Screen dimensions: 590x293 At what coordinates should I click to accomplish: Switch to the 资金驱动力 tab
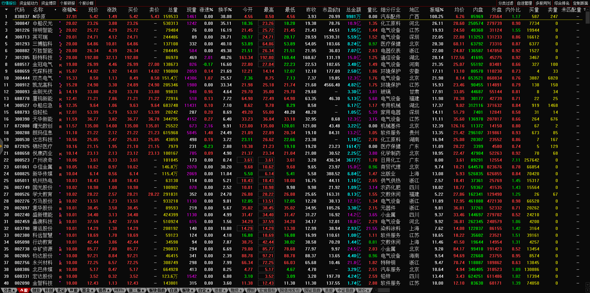(x=29, y=3)
